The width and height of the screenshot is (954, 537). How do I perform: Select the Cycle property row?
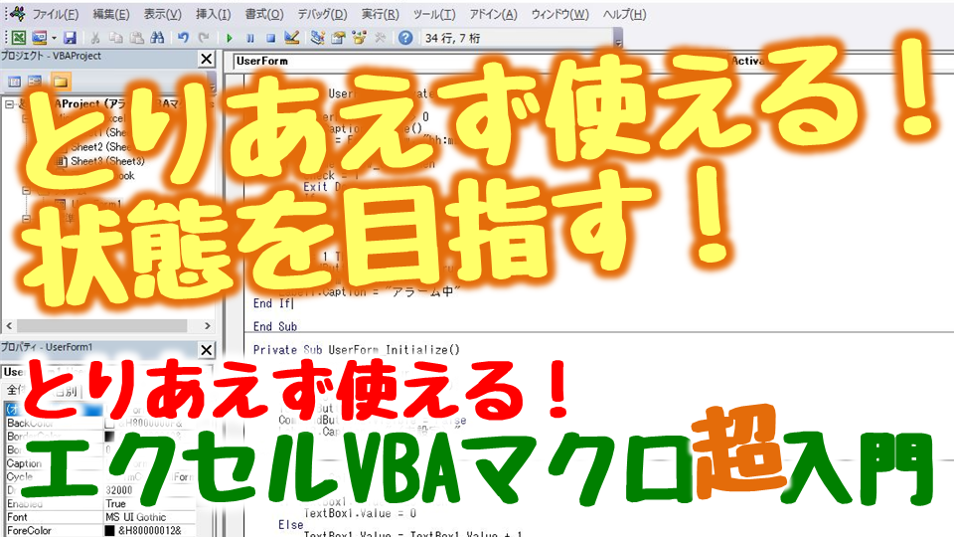(x=100, y=476)
